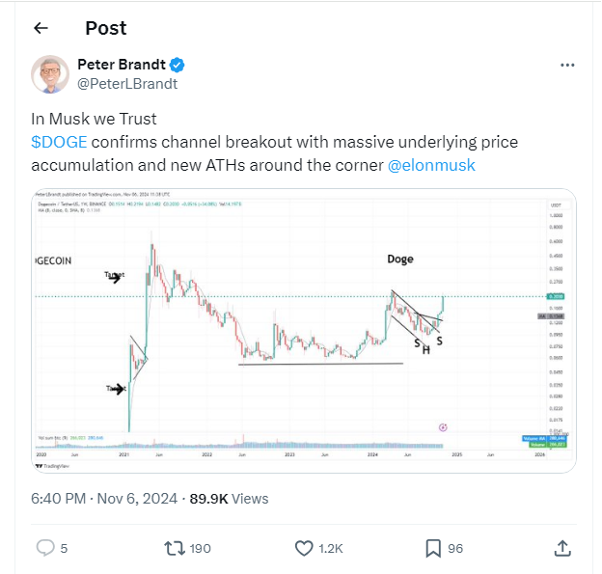Screen dimensions: 602x574
Task: Click the Post page heading
Action: tap(104, 28)
